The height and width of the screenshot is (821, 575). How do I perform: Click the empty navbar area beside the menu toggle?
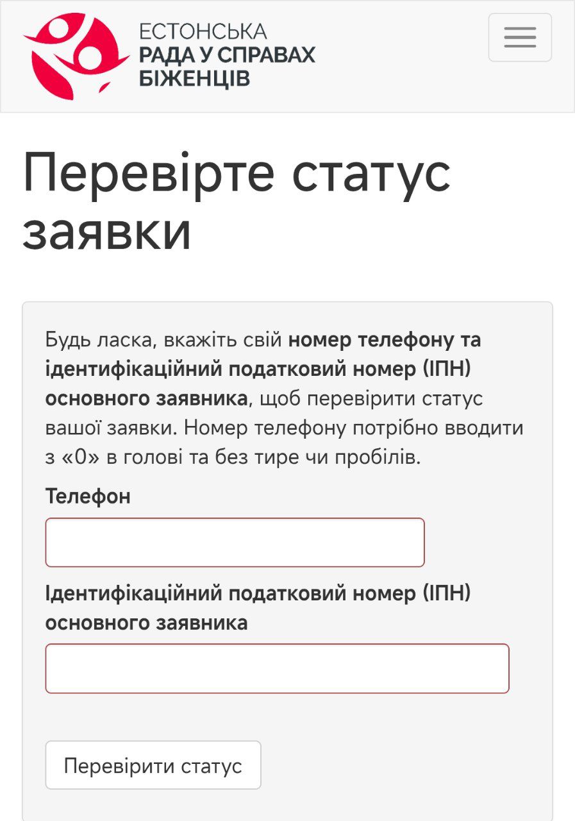[x=402, y=56]
